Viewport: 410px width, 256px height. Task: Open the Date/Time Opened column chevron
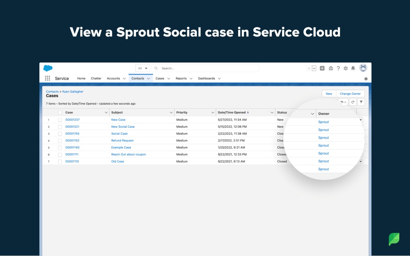tap(272, 112)
